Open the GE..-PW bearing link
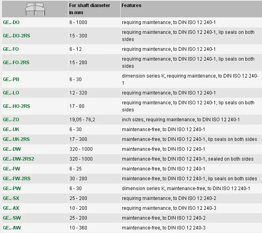 point(11,189)
